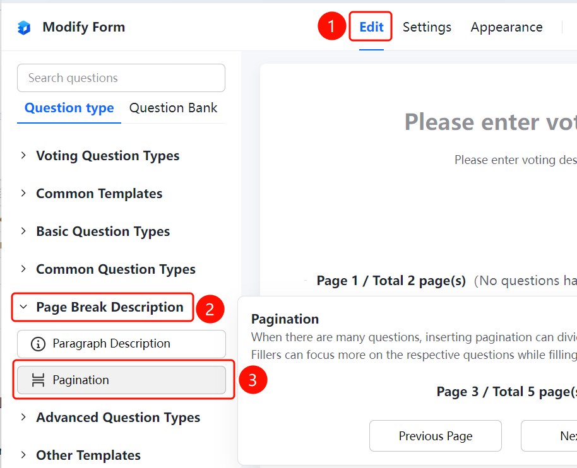The image size is (577, 468).
Task: Expand the Common Templates chevron
Action: (23, 194)
